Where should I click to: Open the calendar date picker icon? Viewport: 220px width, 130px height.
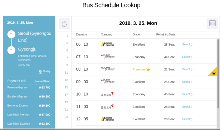tap(212, 24)
